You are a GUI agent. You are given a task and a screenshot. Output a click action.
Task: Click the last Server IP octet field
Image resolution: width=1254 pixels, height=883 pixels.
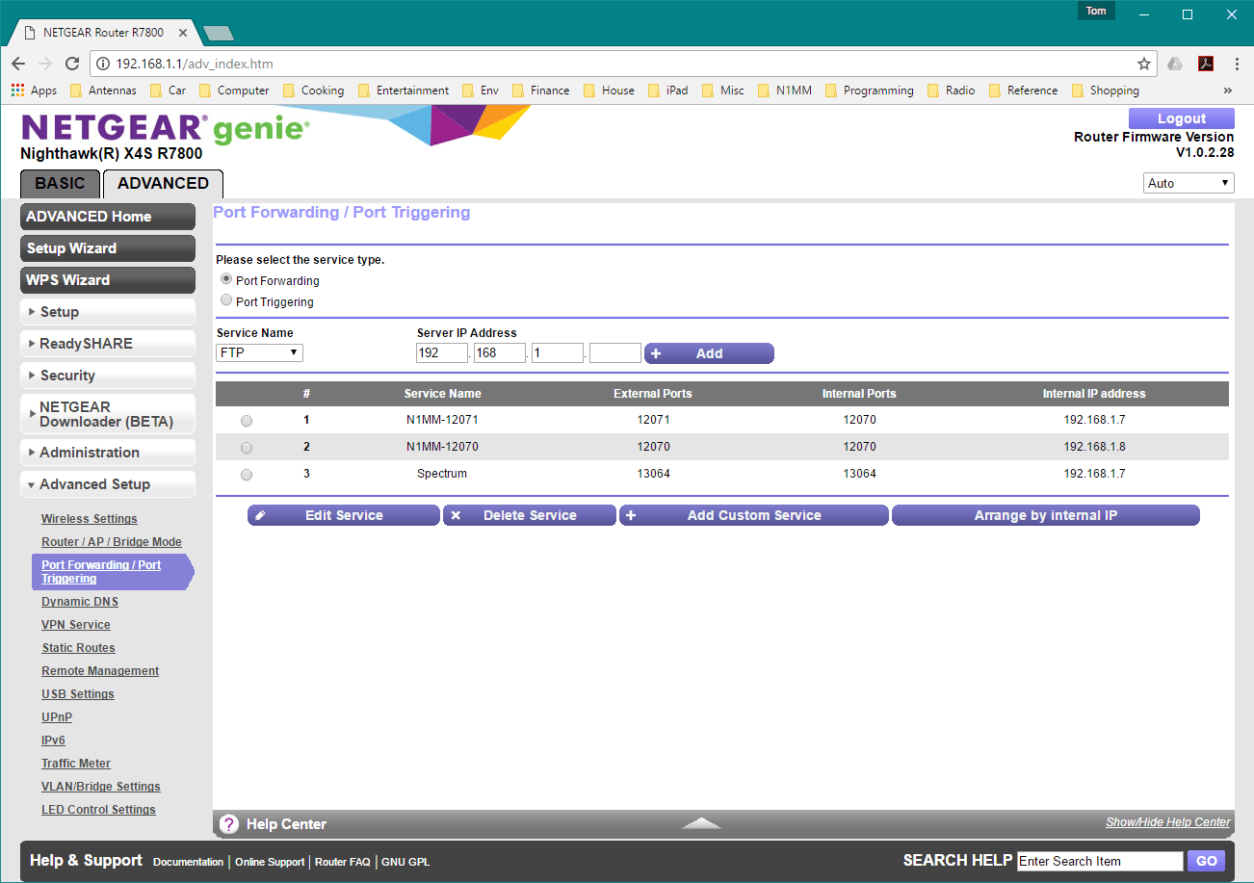coord(615,353)
